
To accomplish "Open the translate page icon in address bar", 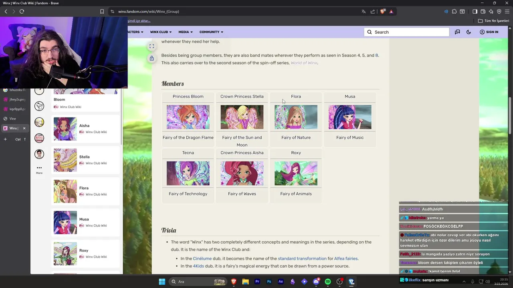I will click(x=364, y=12).
